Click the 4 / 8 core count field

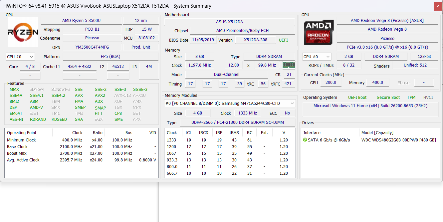(30, 67)
